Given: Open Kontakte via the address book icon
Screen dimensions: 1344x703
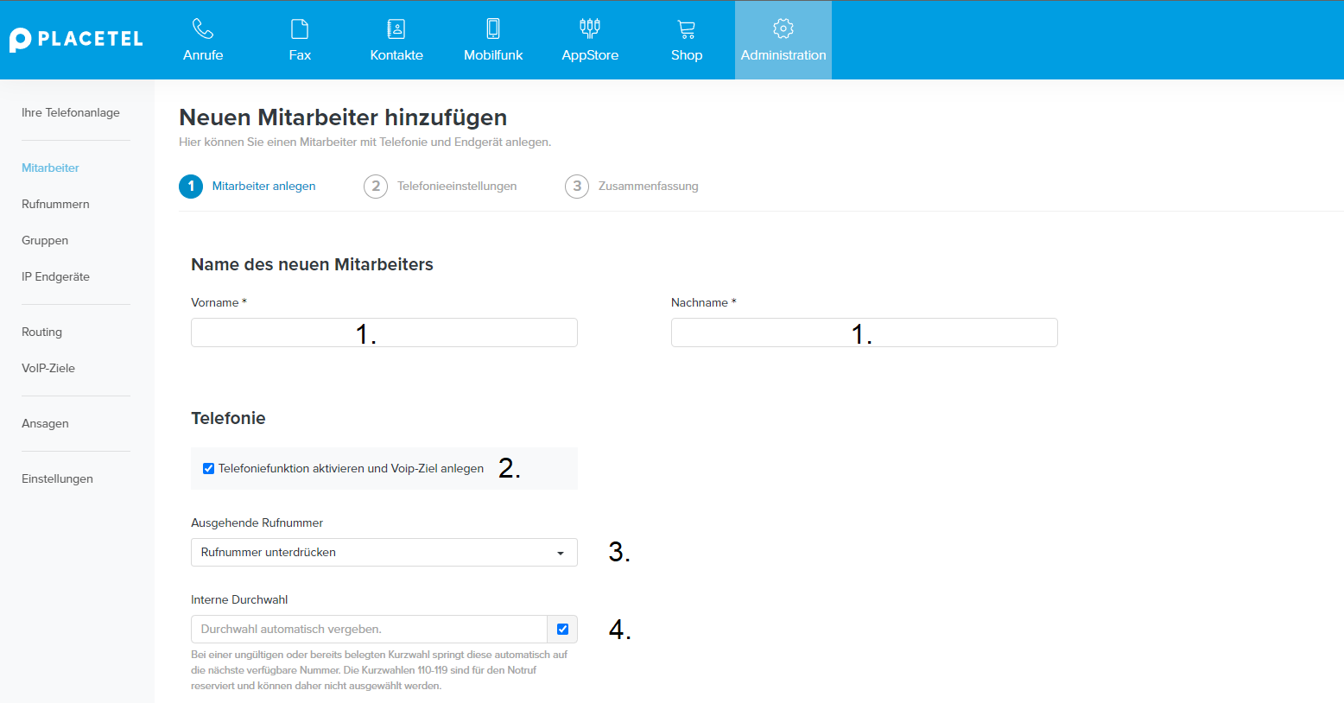Looking at the screenshot, I should [396, 28].
